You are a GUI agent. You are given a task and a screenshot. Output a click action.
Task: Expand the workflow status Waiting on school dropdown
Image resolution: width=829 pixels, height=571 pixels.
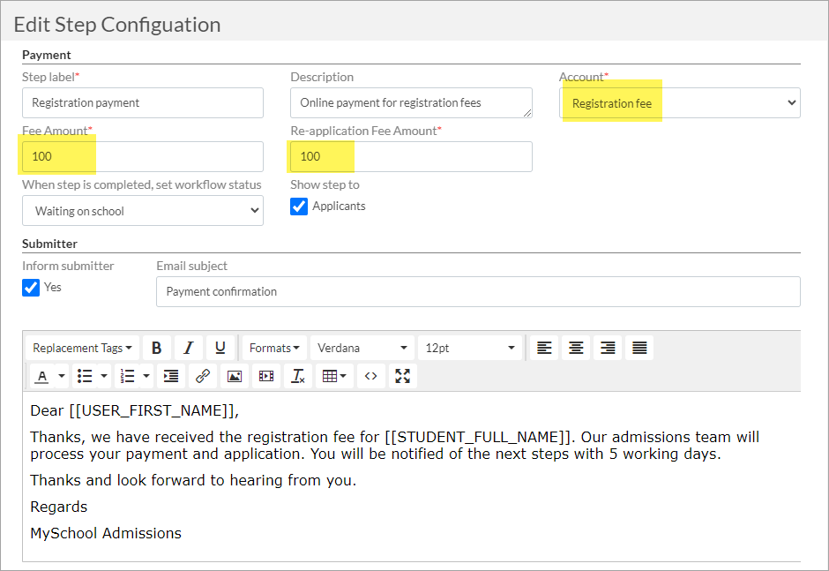click(x=143, y=211)
